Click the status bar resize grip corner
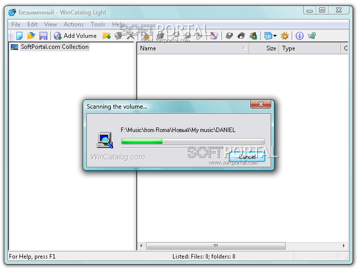 [x=346, y=258]
